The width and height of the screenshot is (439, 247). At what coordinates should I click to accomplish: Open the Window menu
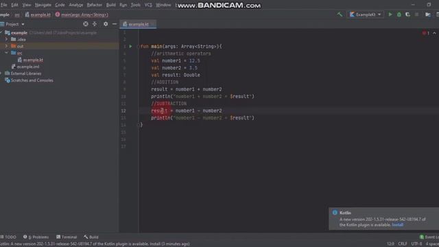[163, 5]
